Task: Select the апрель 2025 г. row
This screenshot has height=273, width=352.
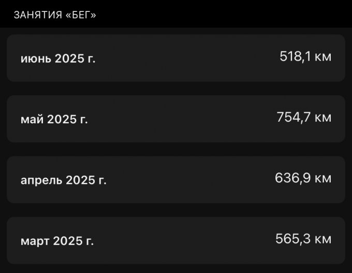Action: (176, 180)
